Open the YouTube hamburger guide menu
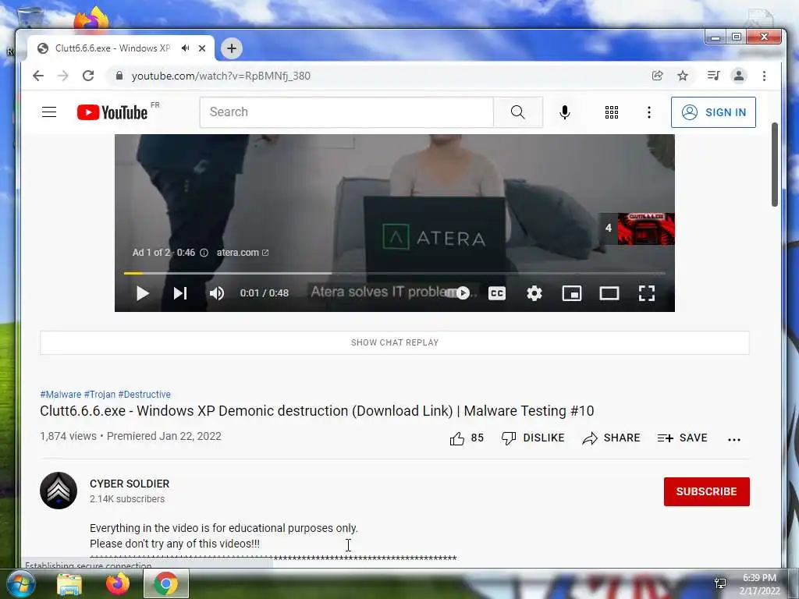This screenshot has height=599, width=799. pos(49,112)
